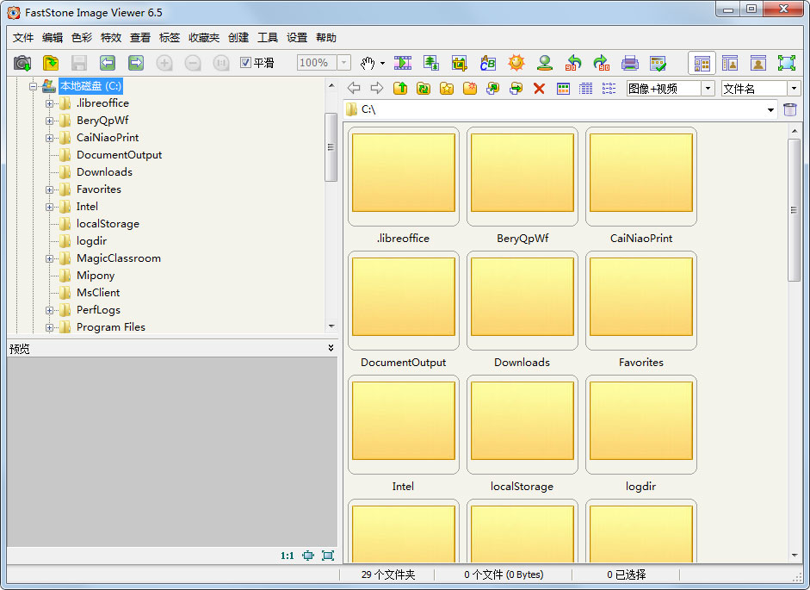This screenshot has width=810, height=590.
Task: Collapse the 本地磁盘 (C:) tree node
Action: click(x=33, y=86)
